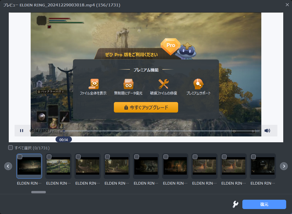This screenshot has width=292, height=214.
Task: Upgrade now via 今すぐアップグレード button
Action: 146,107
